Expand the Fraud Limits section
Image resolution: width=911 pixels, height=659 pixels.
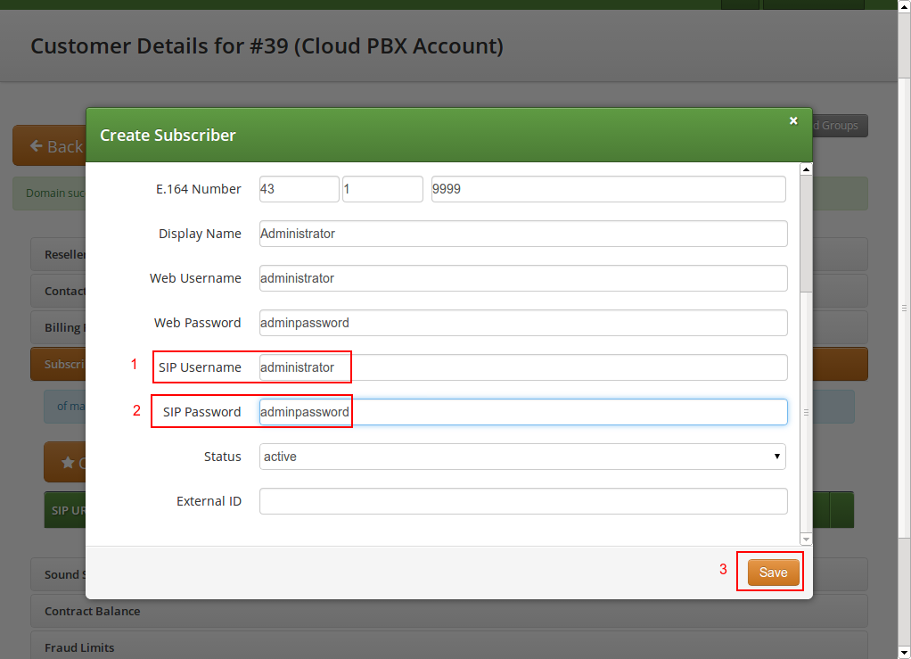point(81,647)
